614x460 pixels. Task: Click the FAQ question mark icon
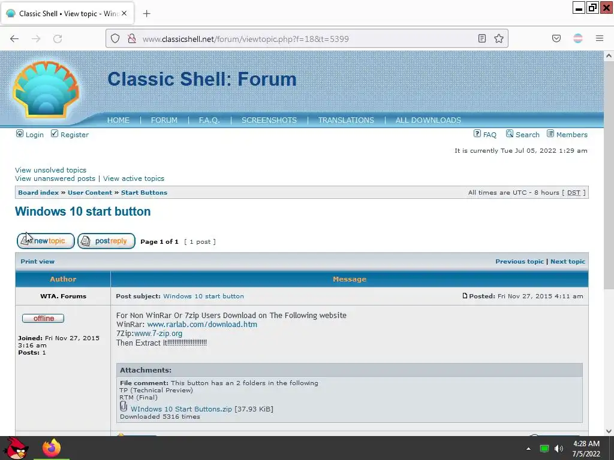477,134
